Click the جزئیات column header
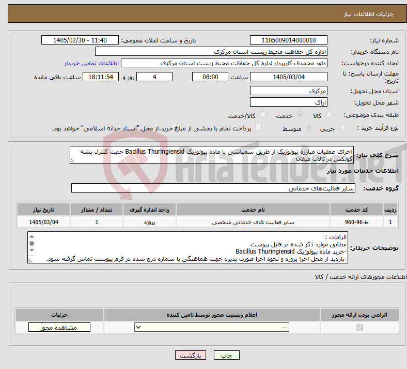 pyautogui.click(x=59, y=315)
